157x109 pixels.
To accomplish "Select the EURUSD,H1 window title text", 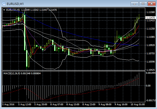I will pyautogui.click(x=15, y=4).
